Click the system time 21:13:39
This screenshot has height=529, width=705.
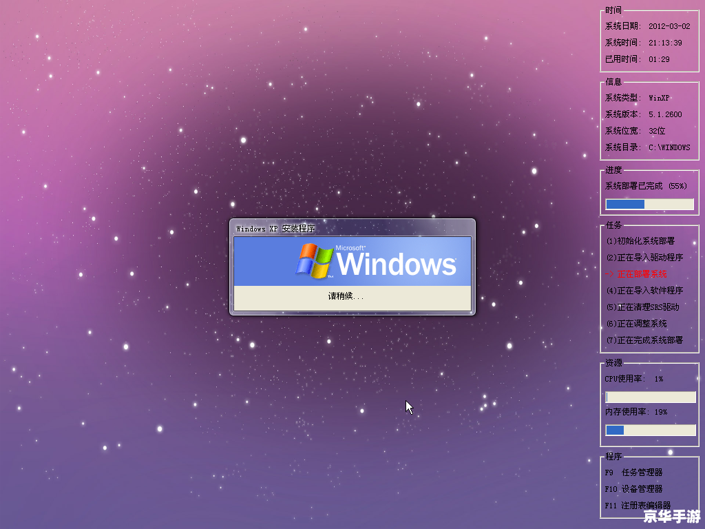tap(665, 43)
